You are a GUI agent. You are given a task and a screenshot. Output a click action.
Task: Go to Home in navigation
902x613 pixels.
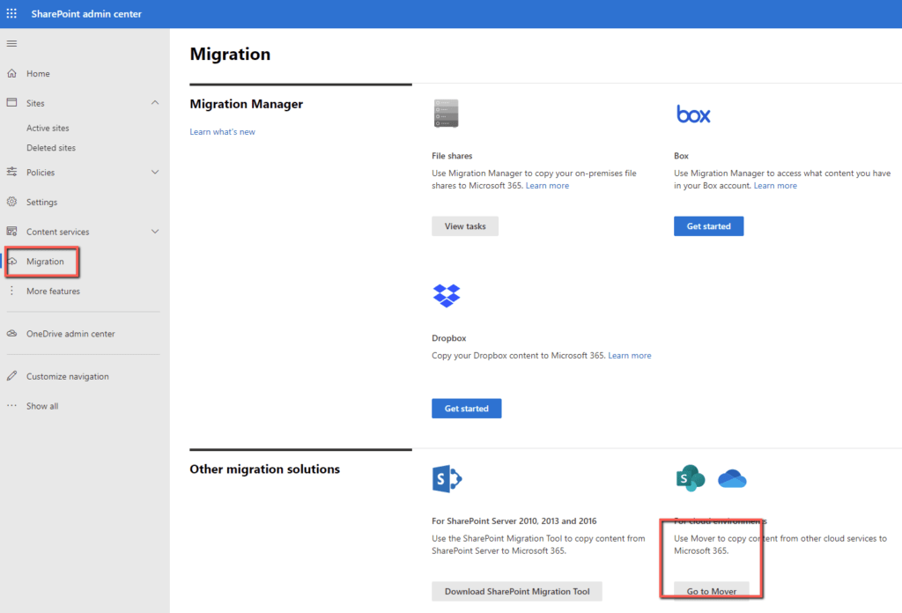(38, 74)
